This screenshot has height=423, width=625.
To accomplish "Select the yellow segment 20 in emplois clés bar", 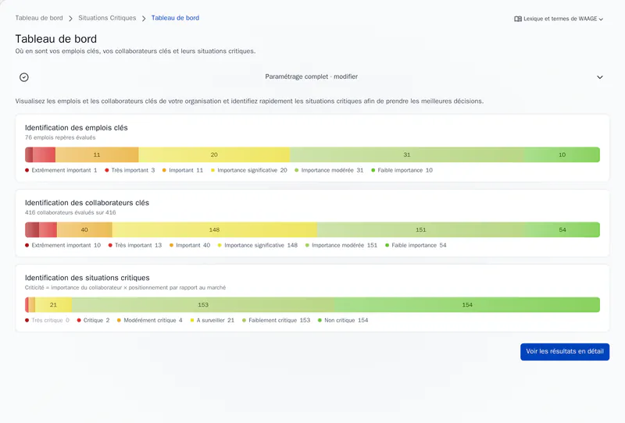I will tap(214, 155).
